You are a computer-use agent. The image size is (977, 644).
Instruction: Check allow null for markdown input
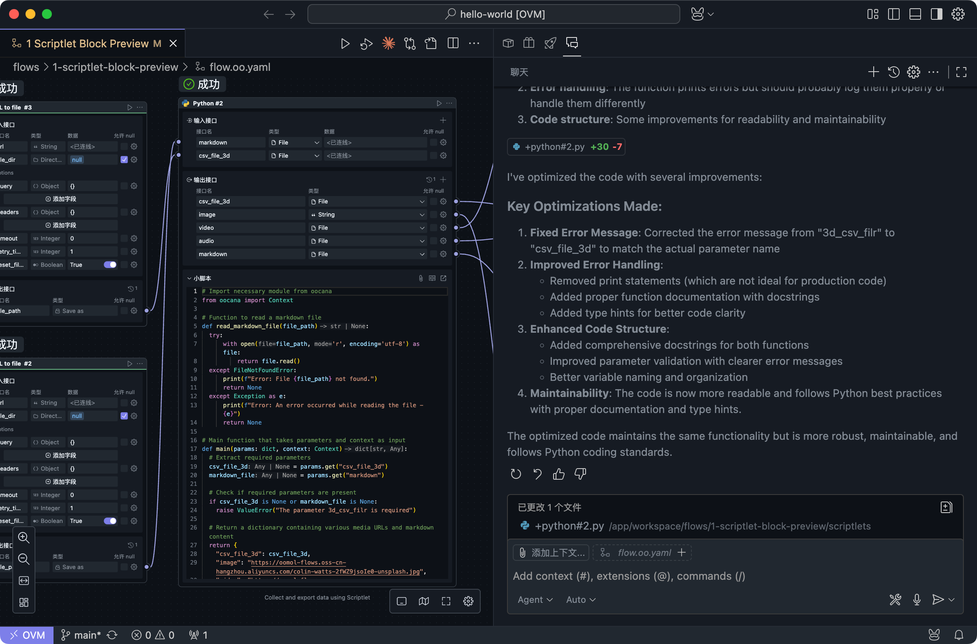coord(433,142)
